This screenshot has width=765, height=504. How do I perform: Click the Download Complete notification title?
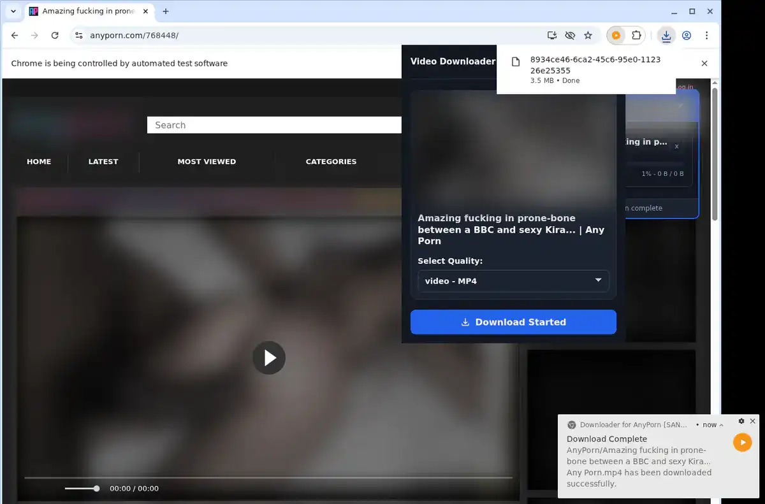point(607,439)
